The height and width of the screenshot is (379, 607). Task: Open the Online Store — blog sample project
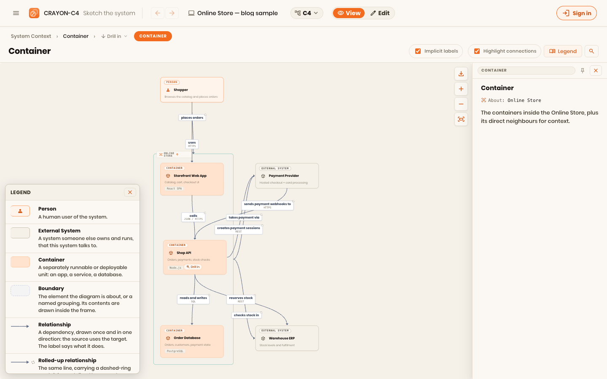(x=233, y=13)
